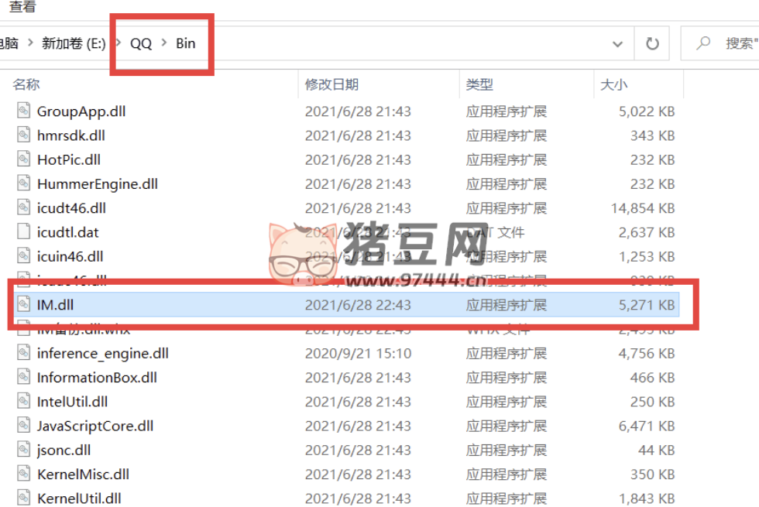Expand the chevron after the QQ breadcrumb
The height and width of the screenshot is (507, 759).
164,43
